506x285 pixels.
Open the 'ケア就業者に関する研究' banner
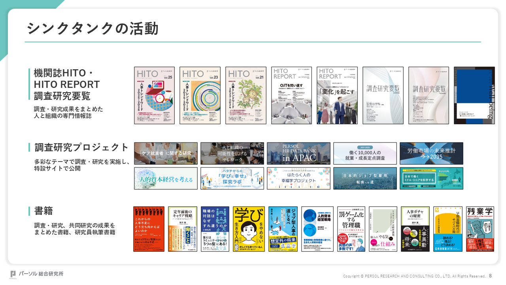point(166,153)
